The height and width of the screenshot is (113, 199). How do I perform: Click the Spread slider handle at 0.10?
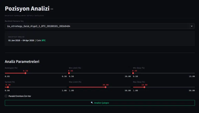tap(8, 87)
